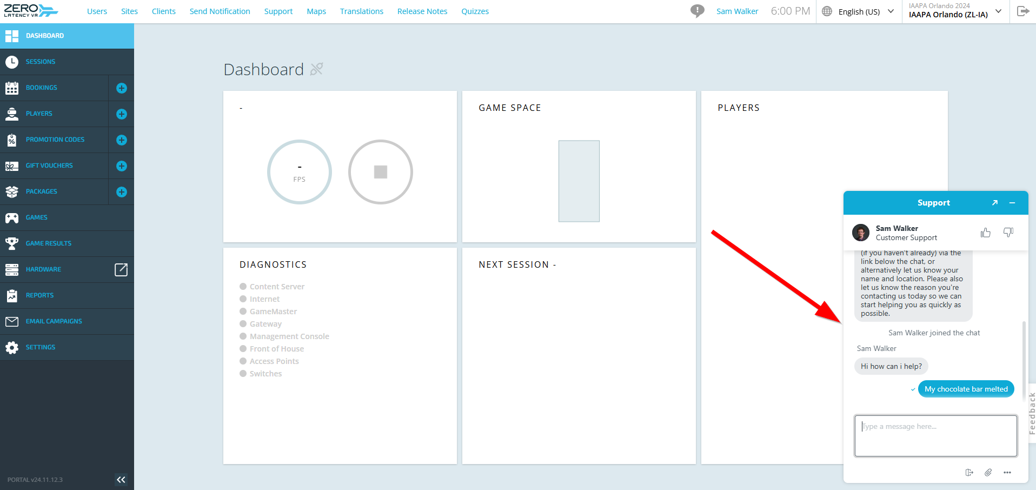The height and width of the screenshot is (490, 1036).
Task: Open the Sites top menu
Action: 129,11
